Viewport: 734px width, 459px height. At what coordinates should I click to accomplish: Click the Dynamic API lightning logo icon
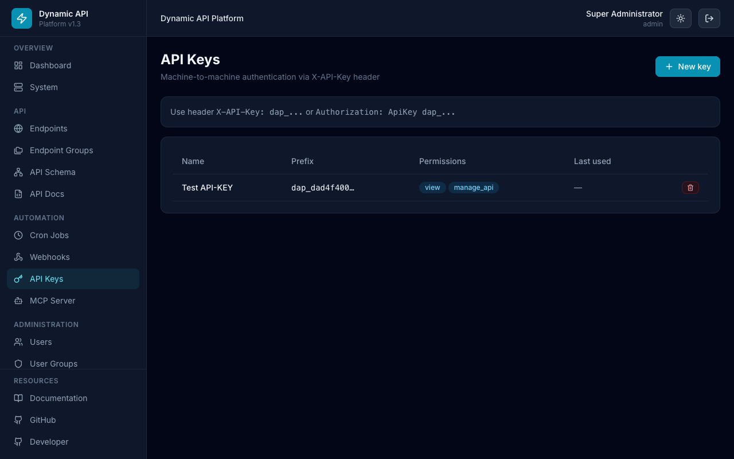(x=22, y=18)
